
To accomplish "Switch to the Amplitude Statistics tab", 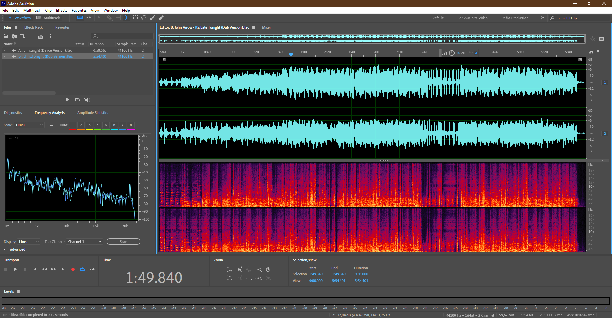I will pyautogui.click(x=93, y=113).
